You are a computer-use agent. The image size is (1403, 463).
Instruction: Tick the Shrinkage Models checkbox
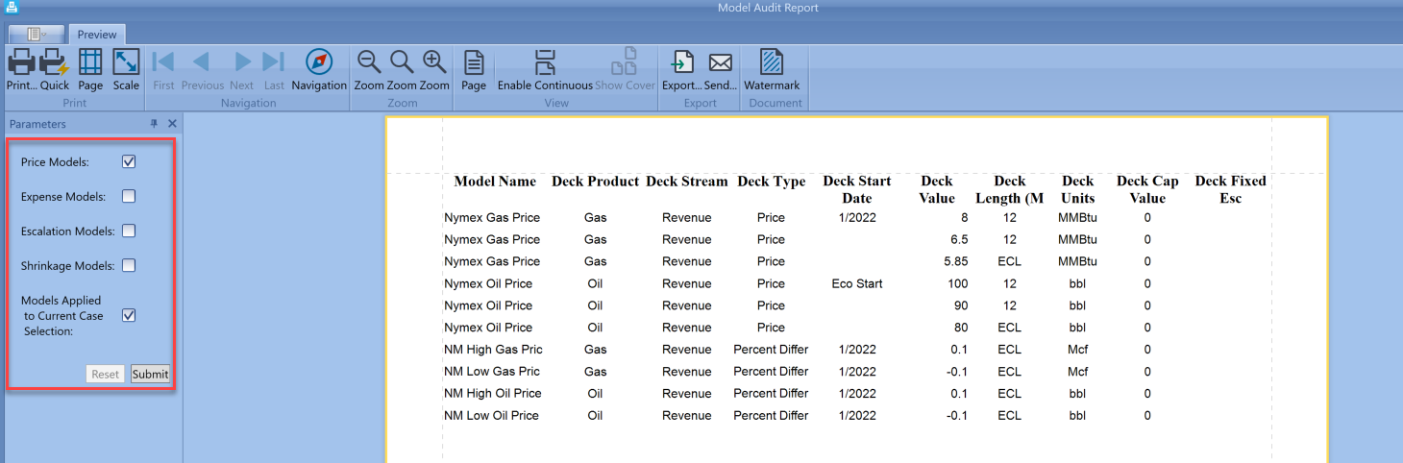coord(129,266)
